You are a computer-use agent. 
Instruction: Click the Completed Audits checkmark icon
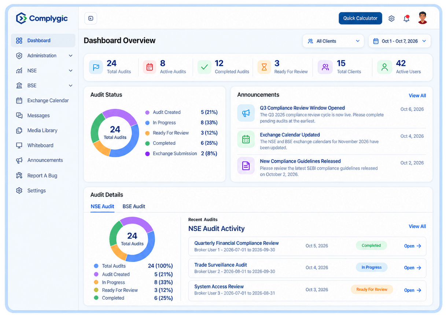(x=204, y=67)
